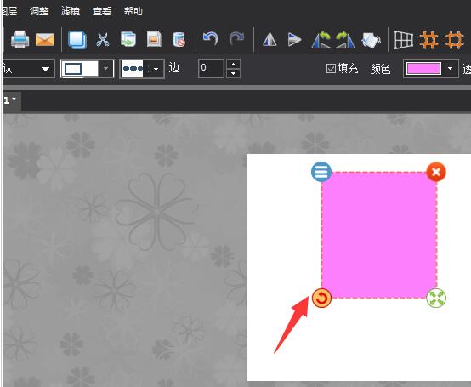Open the 滤镜 menu

coord(71,11)
